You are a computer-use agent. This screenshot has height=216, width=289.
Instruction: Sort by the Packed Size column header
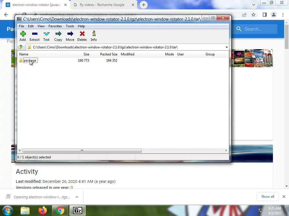[x=104, y=54]
